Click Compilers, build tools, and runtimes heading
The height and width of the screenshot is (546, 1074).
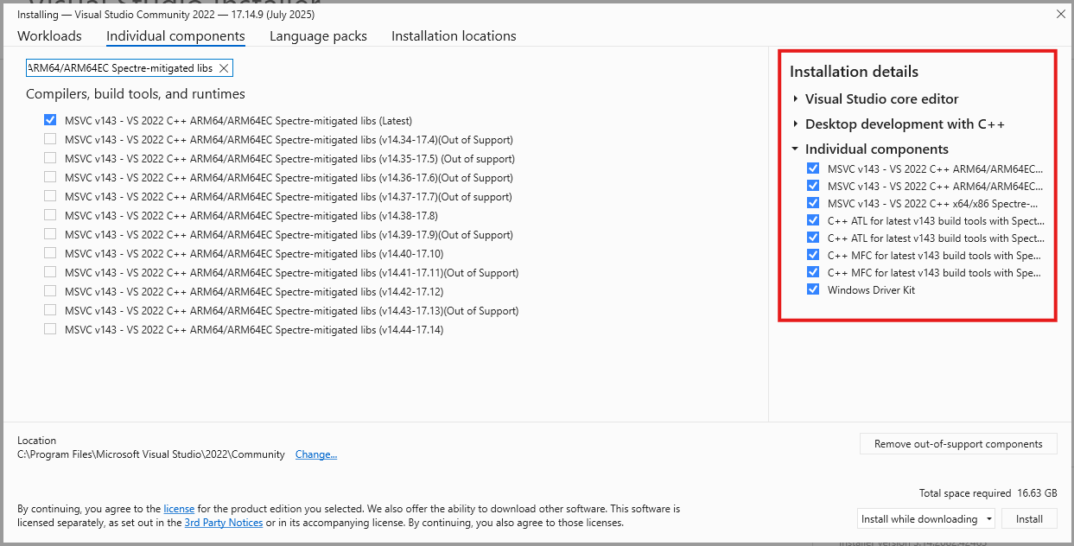coord(136,94)
